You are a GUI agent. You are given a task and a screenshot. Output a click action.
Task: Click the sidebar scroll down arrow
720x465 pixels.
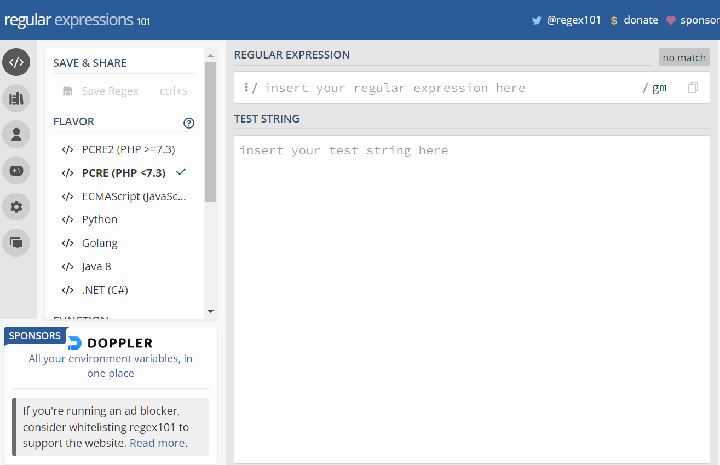coord(210,312)
